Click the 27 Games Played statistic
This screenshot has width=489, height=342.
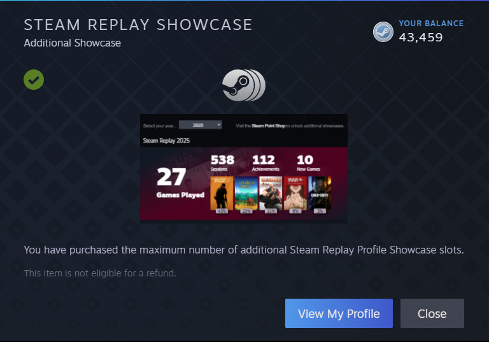tap(180, 183)
